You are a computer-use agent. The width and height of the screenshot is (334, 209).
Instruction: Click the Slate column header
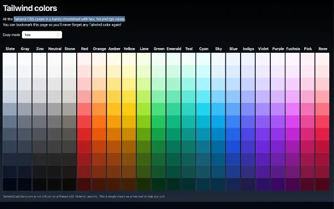(x=10, y=49)
